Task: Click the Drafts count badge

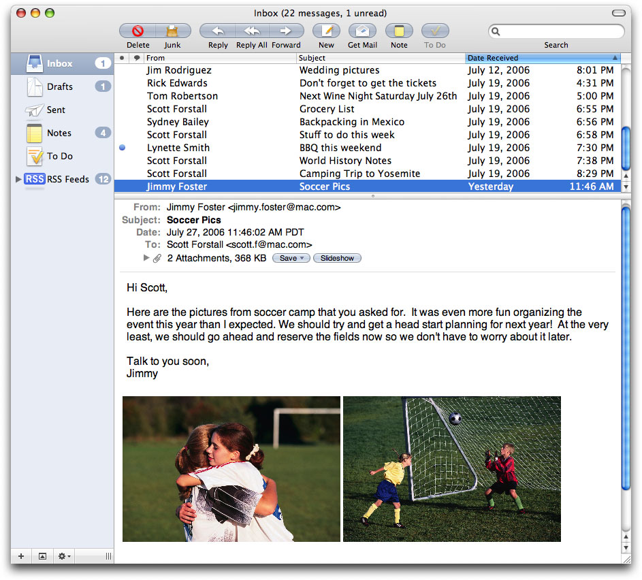Action: pos(103,86)
